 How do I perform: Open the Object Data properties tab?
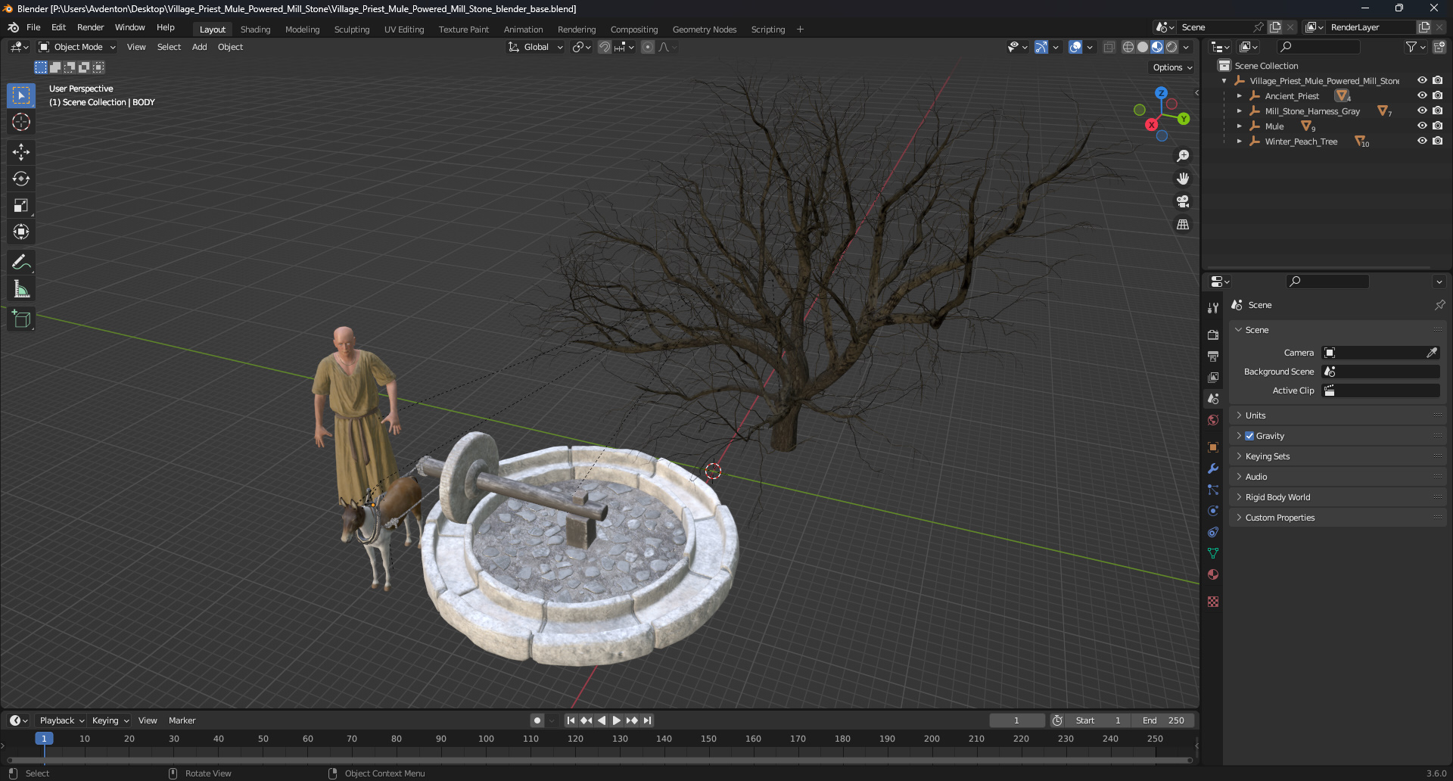1213,553
